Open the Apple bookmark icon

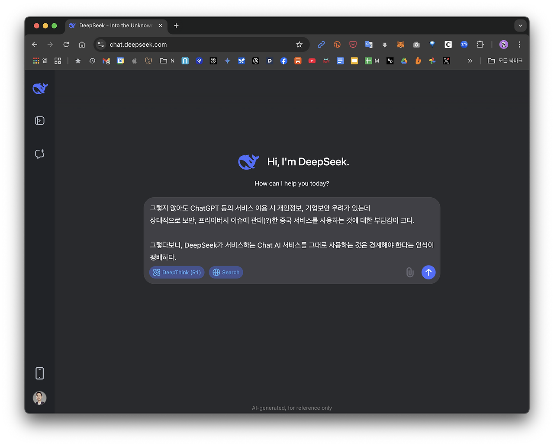134,61
